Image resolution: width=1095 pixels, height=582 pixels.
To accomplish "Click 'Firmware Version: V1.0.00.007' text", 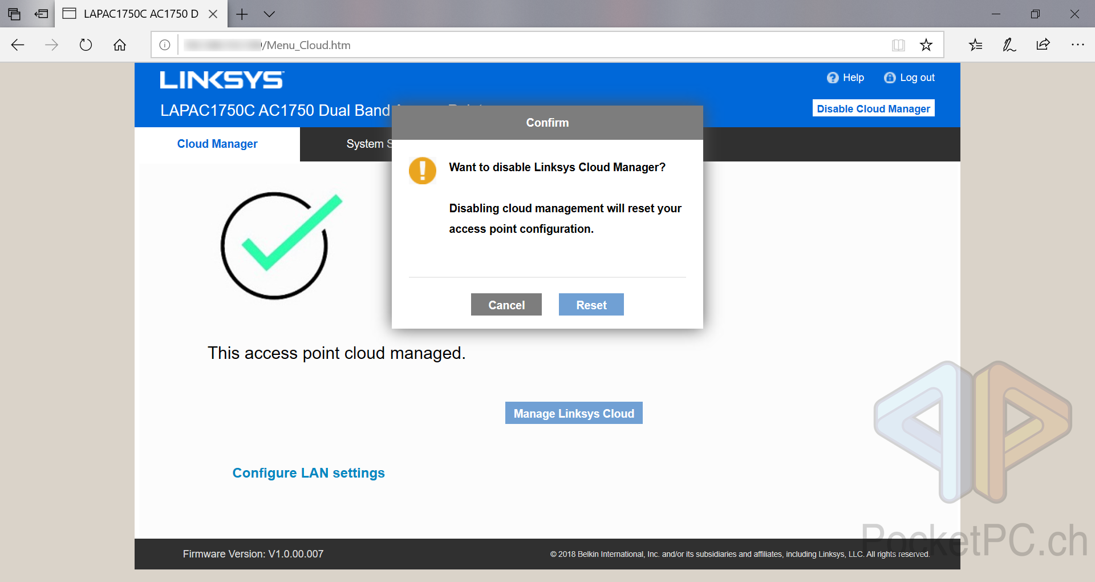I will pos(253,554).
